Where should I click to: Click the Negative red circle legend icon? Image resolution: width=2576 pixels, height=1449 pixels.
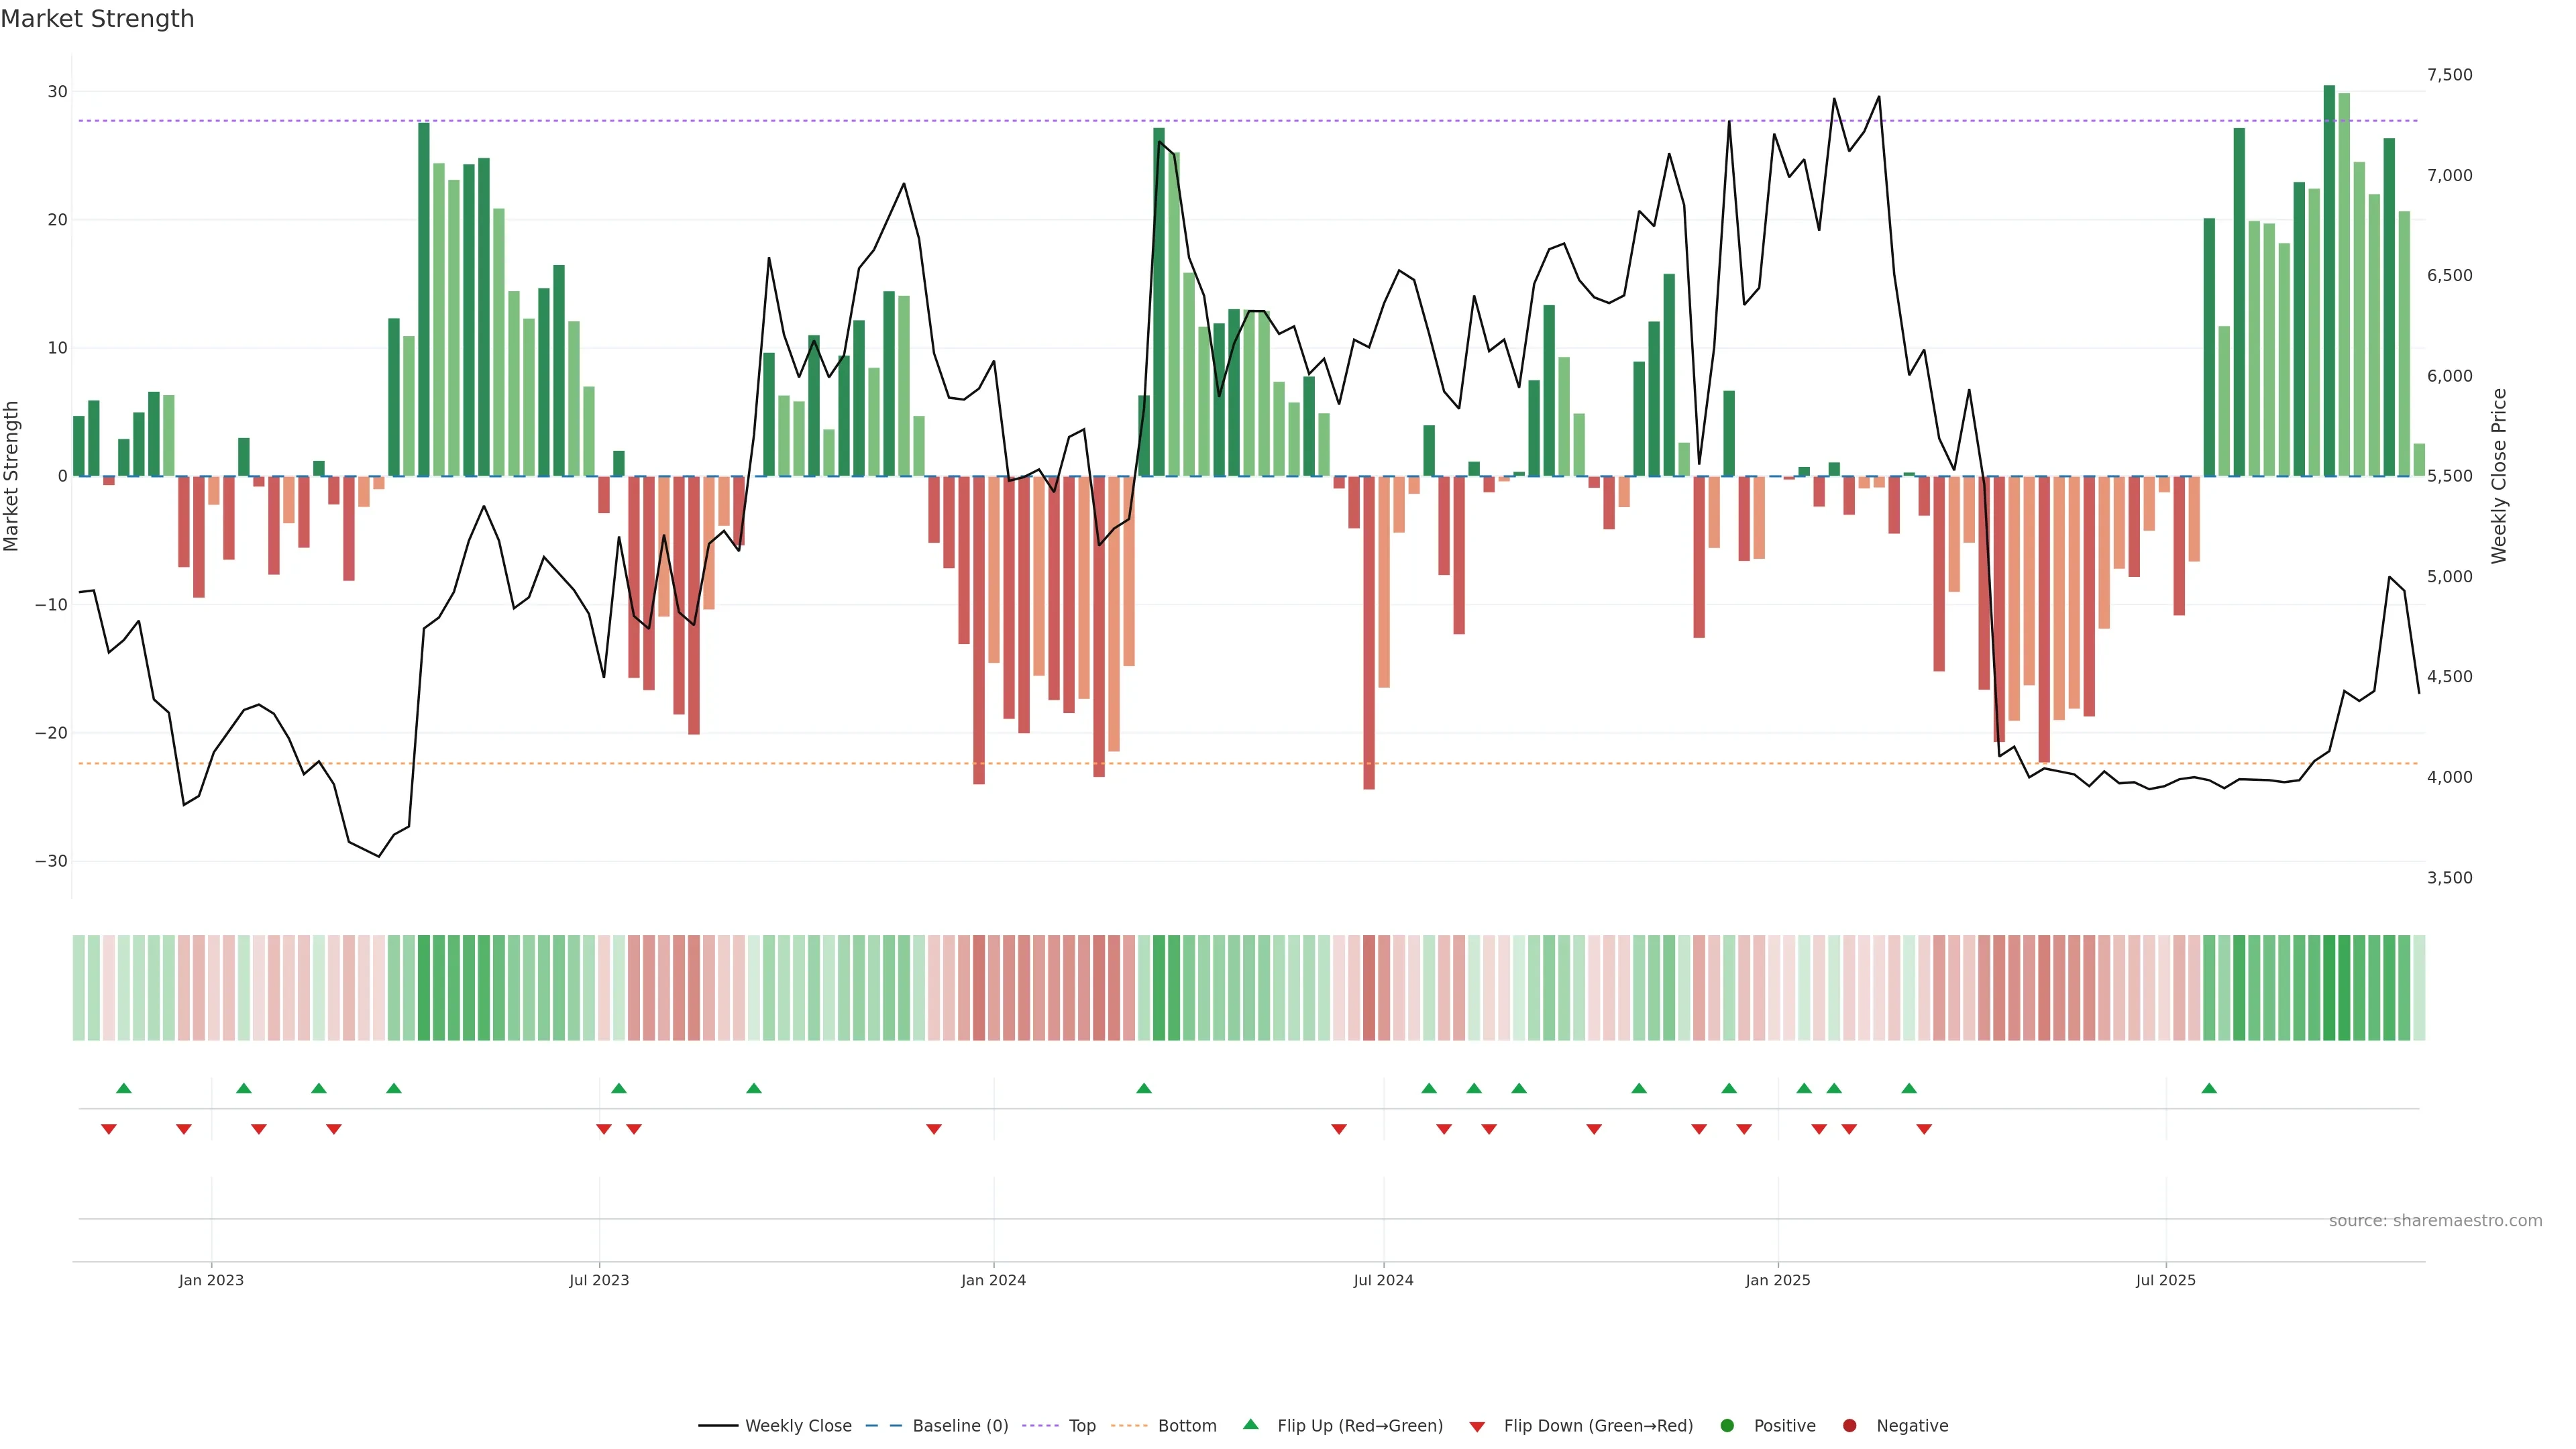click(1849, 1426)
